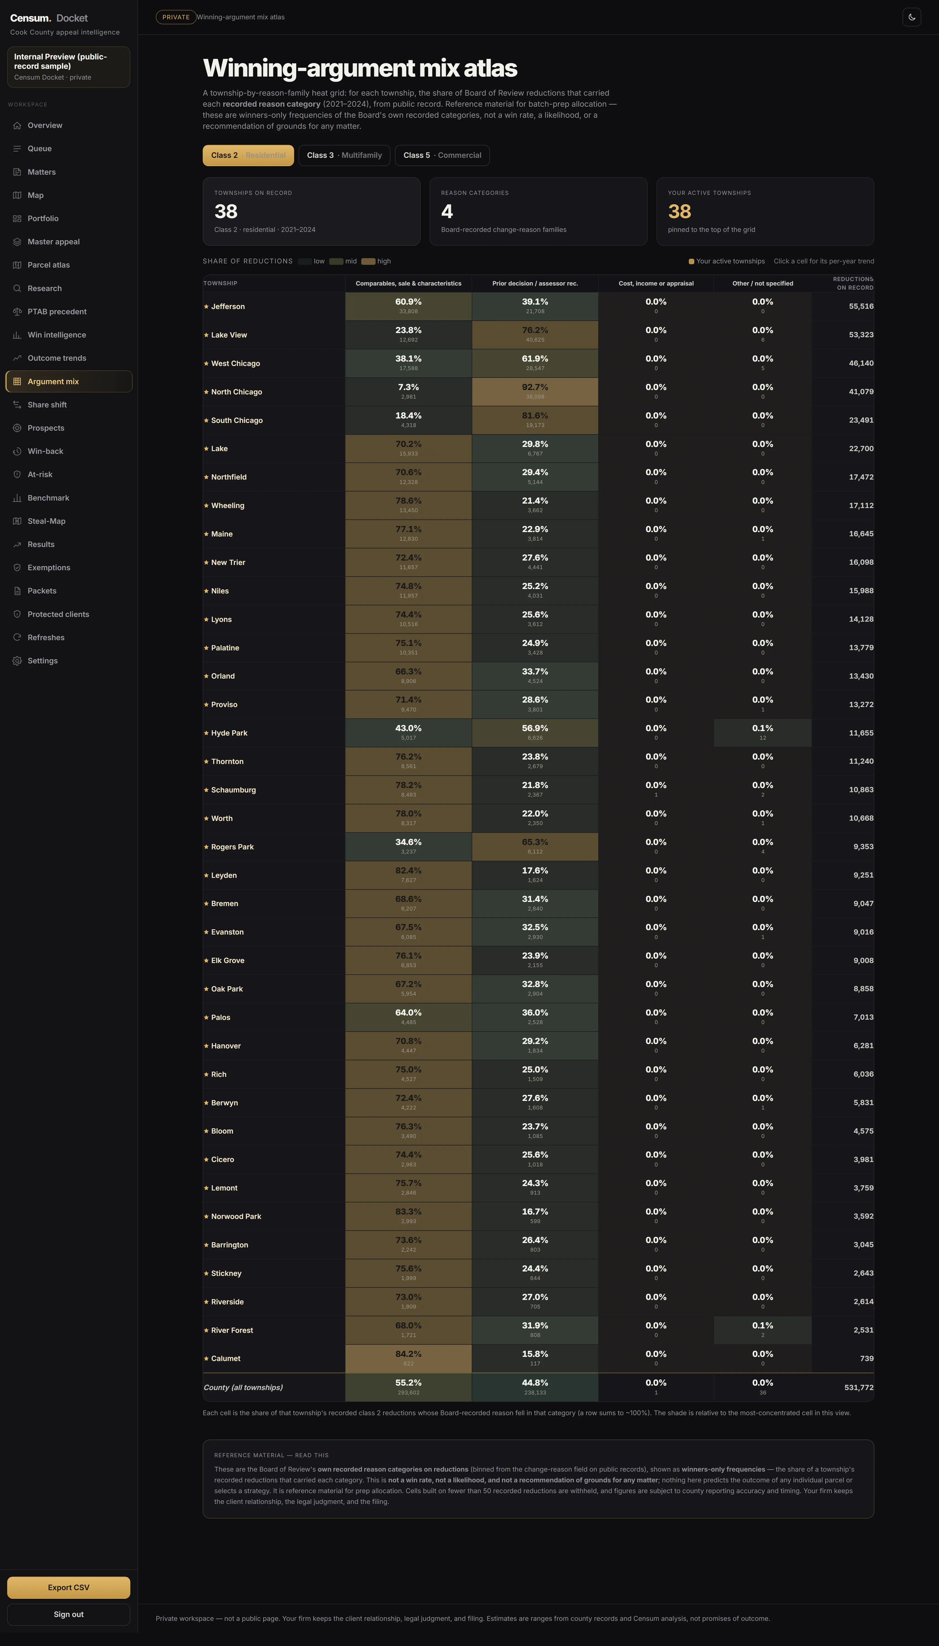Open Master appeal layers icon

[17, 242]
